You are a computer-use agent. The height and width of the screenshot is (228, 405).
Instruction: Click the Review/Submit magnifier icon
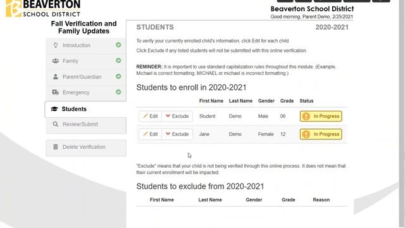pyautogui.click(x=55, y=124)
